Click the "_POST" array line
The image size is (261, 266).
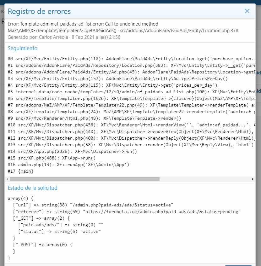coord(43,245)
